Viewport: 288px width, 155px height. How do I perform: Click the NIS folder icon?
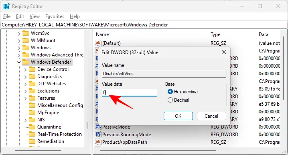click(32, 120)
